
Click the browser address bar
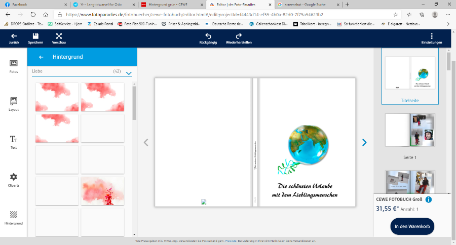(x=227, y=15)
